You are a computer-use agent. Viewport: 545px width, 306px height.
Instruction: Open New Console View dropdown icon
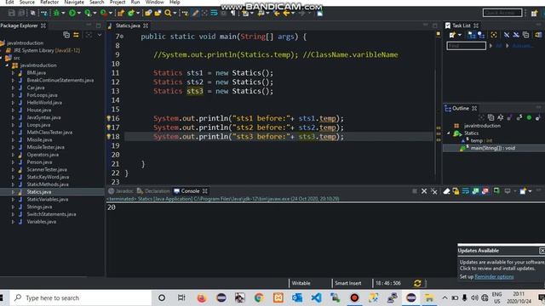pyautogui.click(x=523, y=191)
